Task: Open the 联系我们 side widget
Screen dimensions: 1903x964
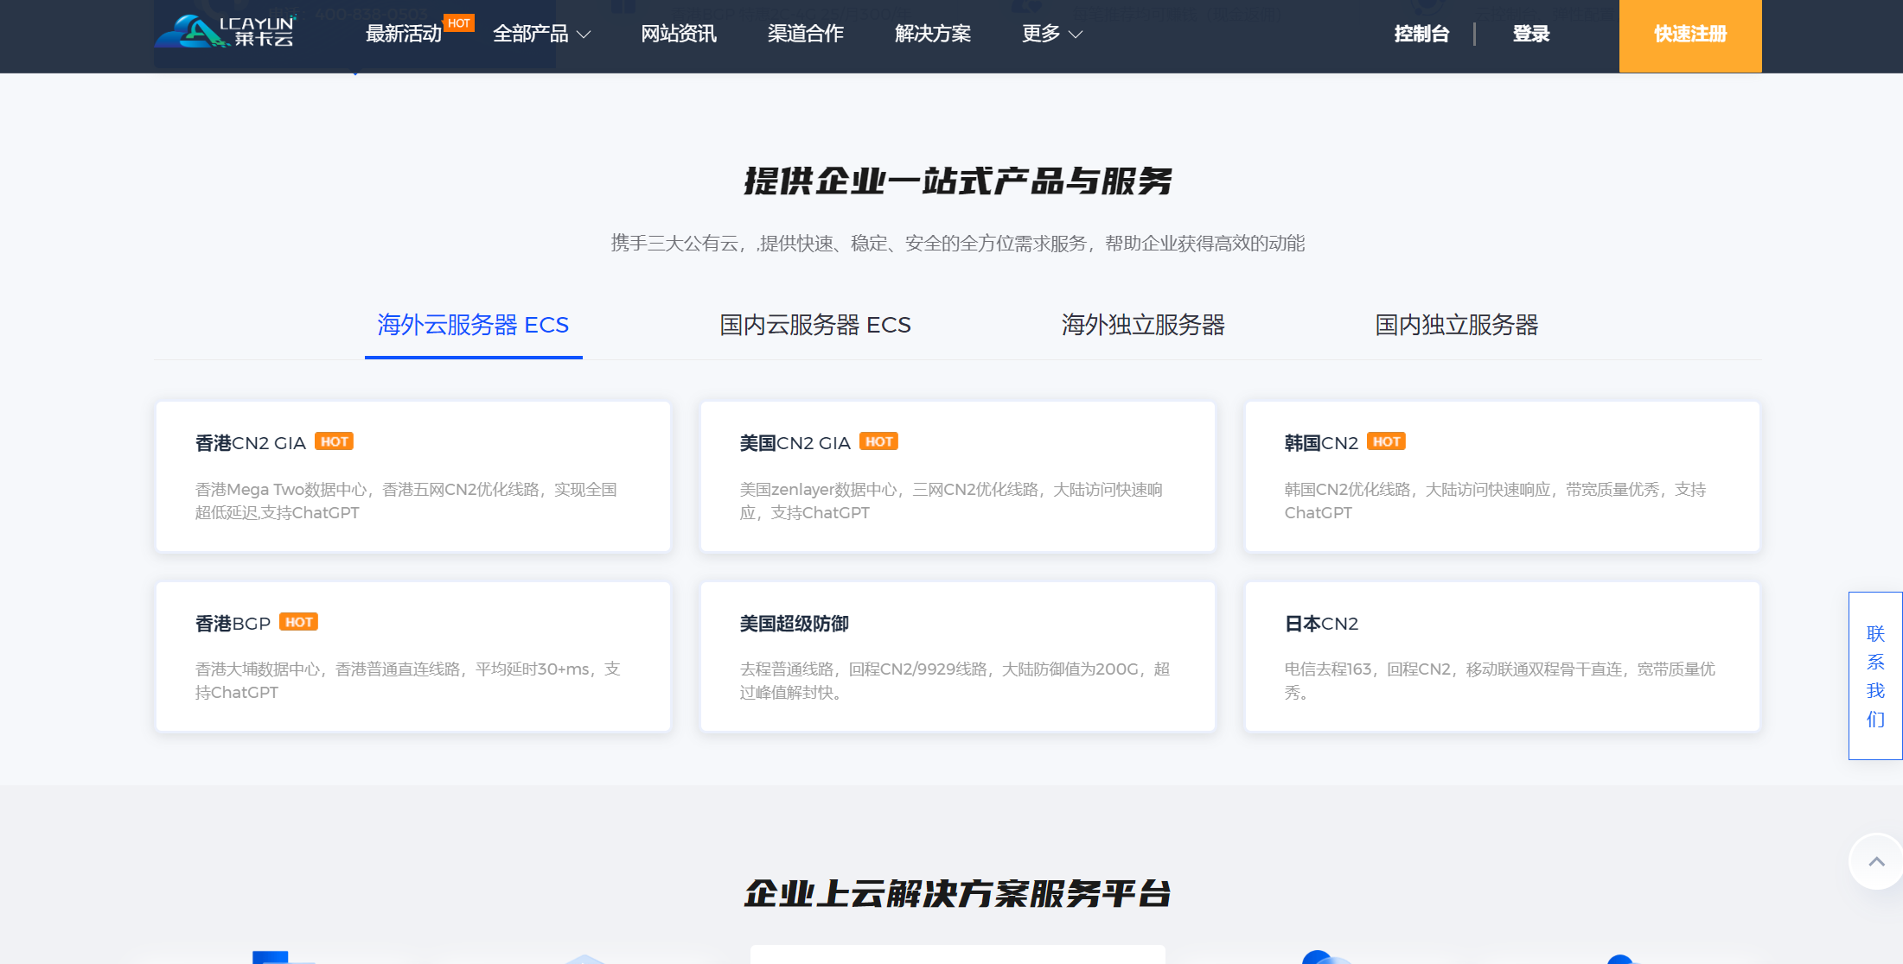Action: point(1874,675)
